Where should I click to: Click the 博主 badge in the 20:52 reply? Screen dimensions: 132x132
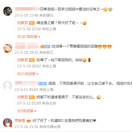pyautogui.click(x=32, y=60)
